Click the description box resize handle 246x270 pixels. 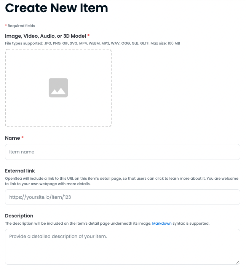point(238,262)
